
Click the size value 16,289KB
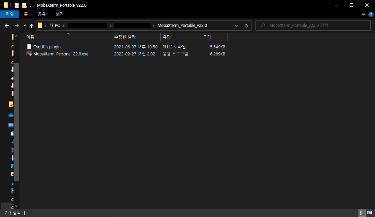216,54
